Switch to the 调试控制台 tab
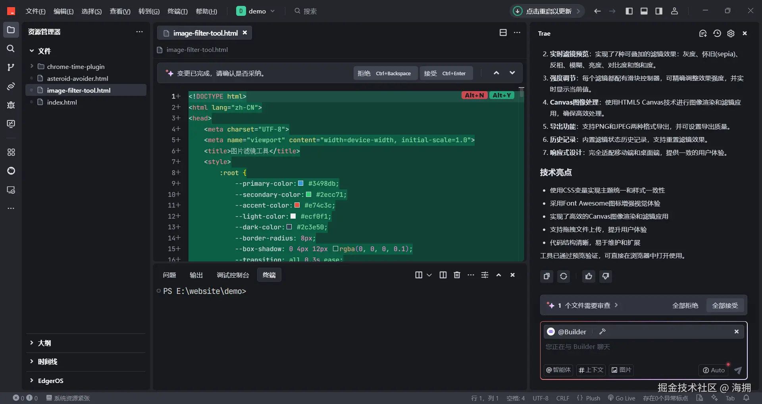 click(233, 275)
